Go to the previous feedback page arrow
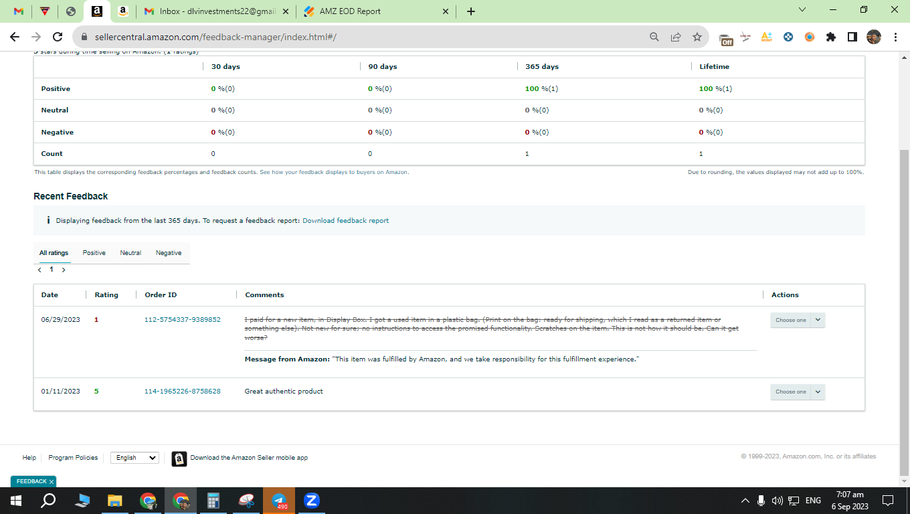Viewport: 910px width, 514px height. [39, 270]
